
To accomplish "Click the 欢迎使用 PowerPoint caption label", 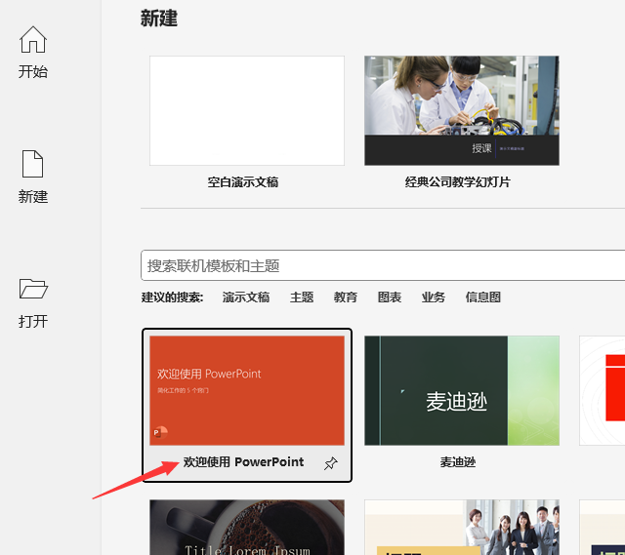I will [243, 462].
